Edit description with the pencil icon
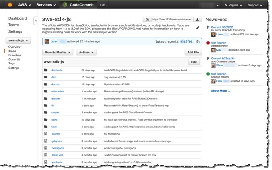The image size is (272, 170). (x=198, y=28)
